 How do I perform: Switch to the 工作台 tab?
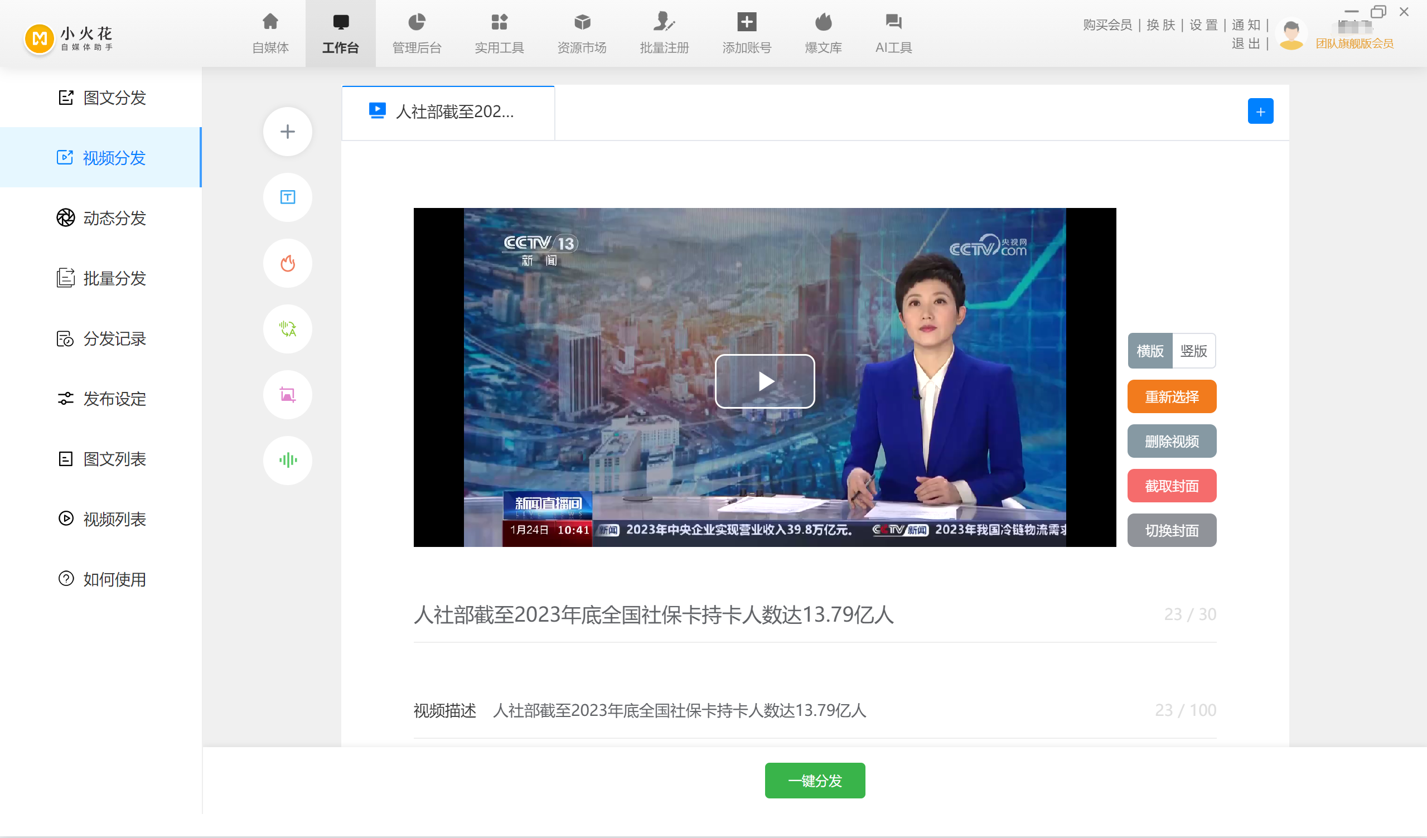(340, 33)
